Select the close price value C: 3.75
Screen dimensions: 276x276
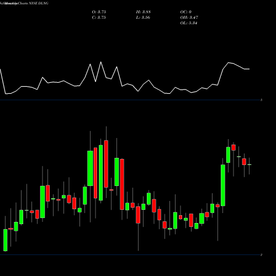99,18
